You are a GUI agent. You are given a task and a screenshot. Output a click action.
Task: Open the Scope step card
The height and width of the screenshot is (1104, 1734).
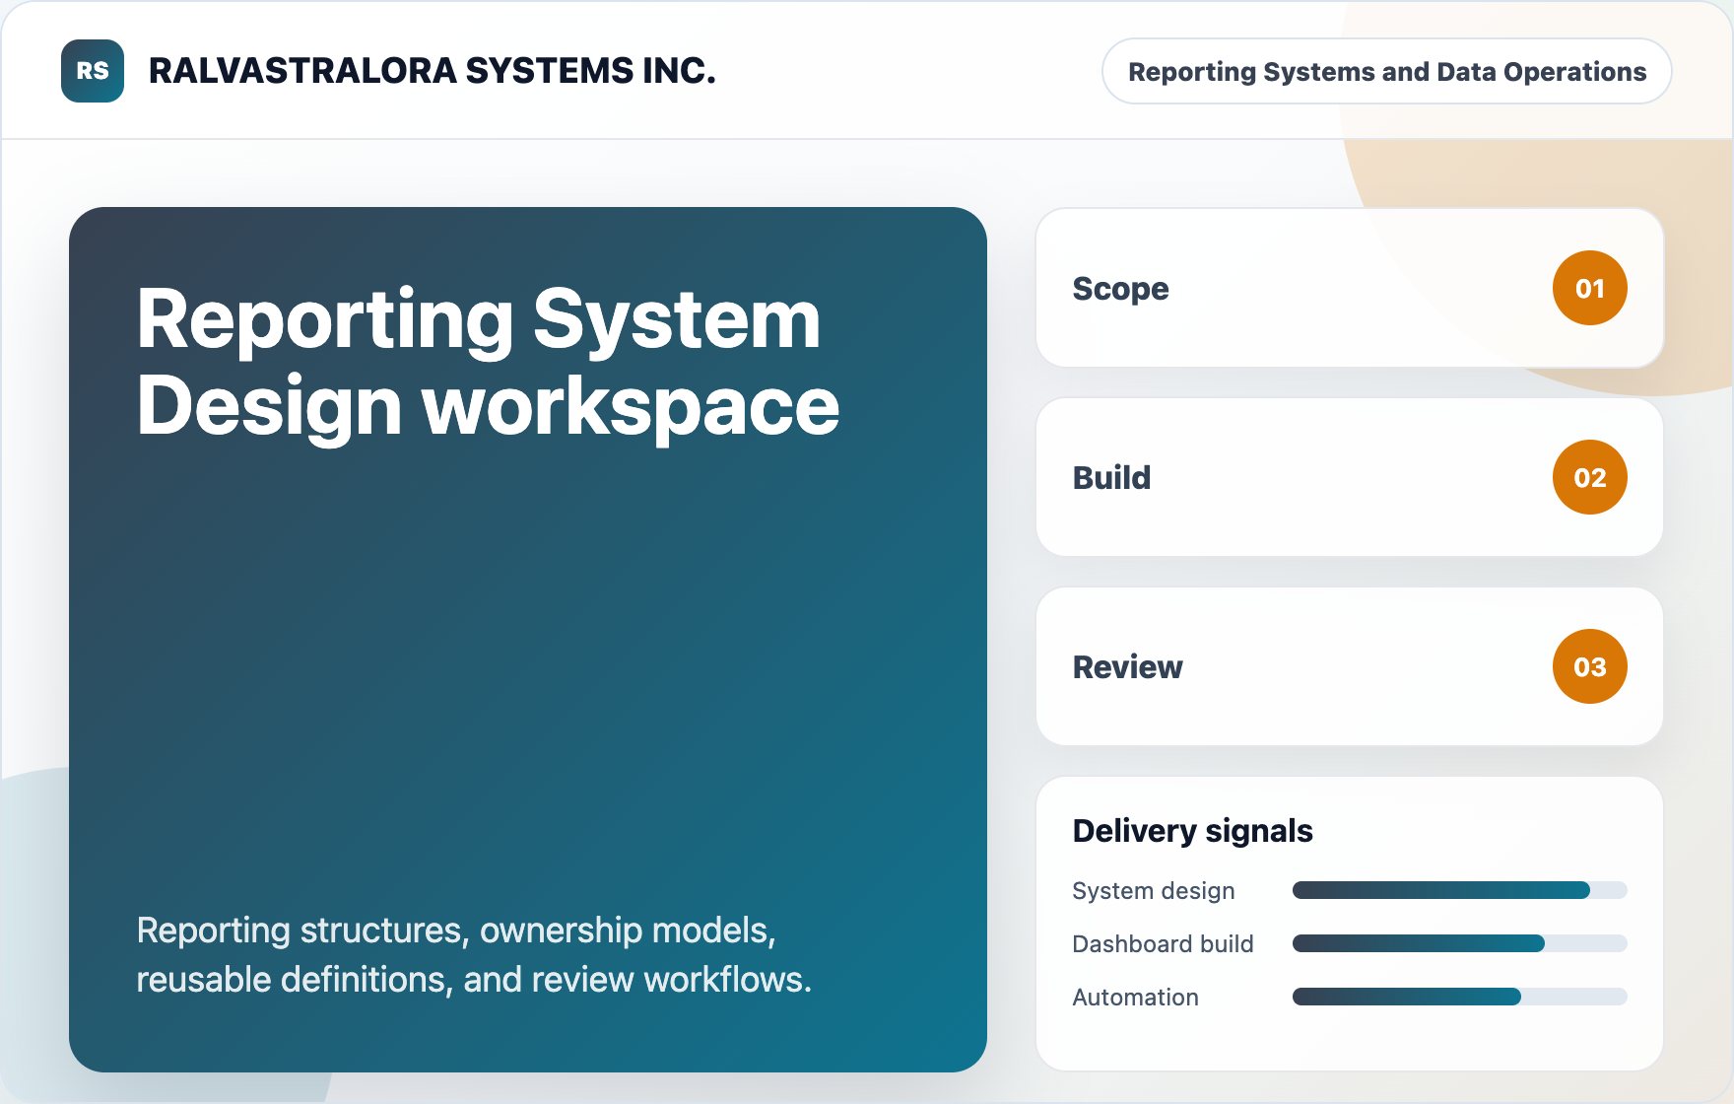coord(1350,288)
